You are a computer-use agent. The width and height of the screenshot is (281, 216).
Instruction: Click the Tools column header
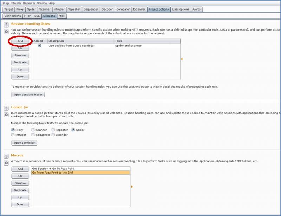coord(147,41)
